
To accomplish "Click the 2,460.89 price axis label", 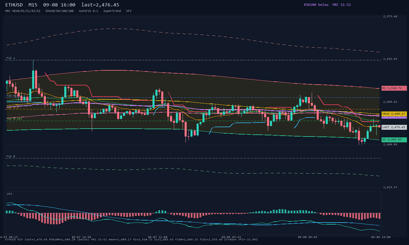I will (390, 144).
